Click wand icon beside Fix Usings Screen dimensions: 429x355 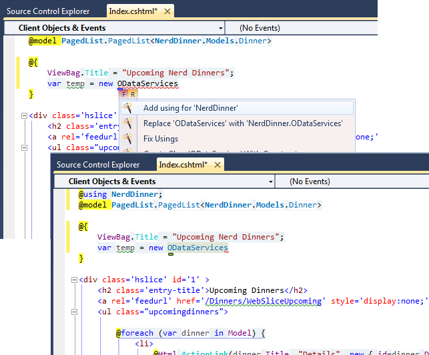pyautogui.click(x=127, y=139)
